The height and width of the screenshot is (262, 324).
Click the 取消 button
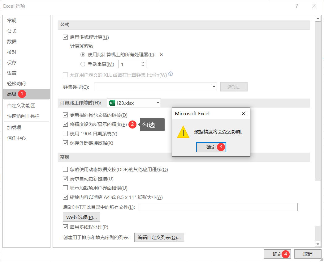pos(308,254)
